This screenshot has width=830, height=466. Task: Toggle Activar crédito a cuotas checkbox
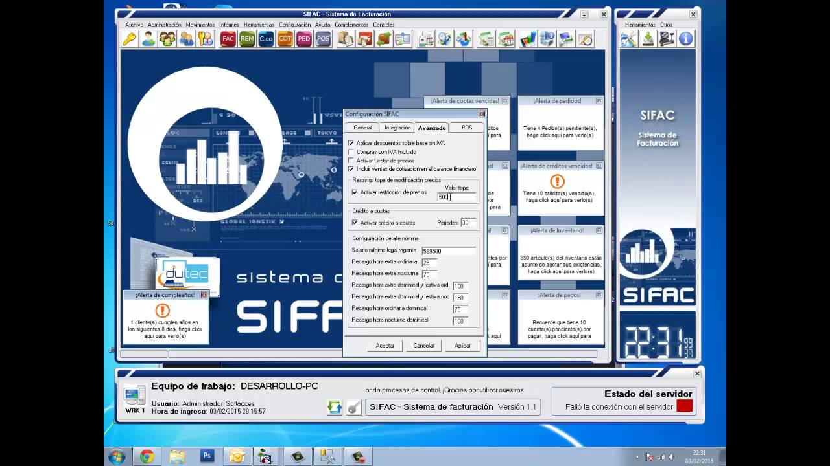[355, 223]
